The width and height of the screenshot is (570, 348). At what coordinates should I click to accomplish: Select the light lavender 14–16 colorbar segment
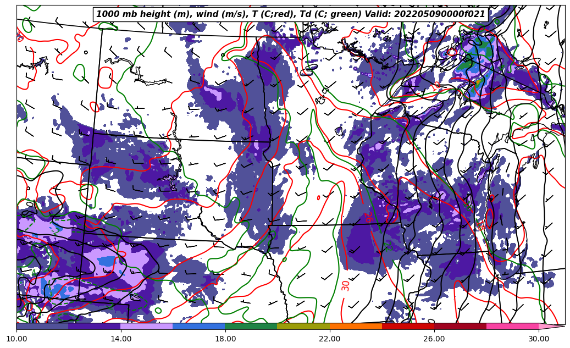click(x=147, y=326)
